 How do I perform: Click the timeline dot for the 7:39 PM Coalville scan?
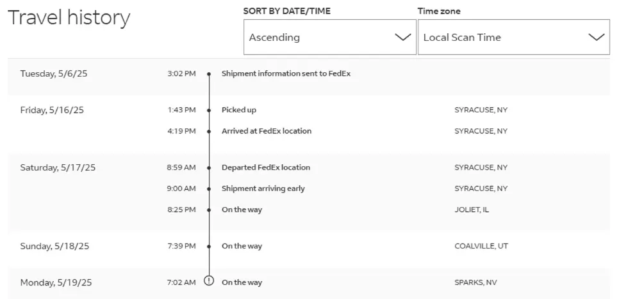coord(209,247)
